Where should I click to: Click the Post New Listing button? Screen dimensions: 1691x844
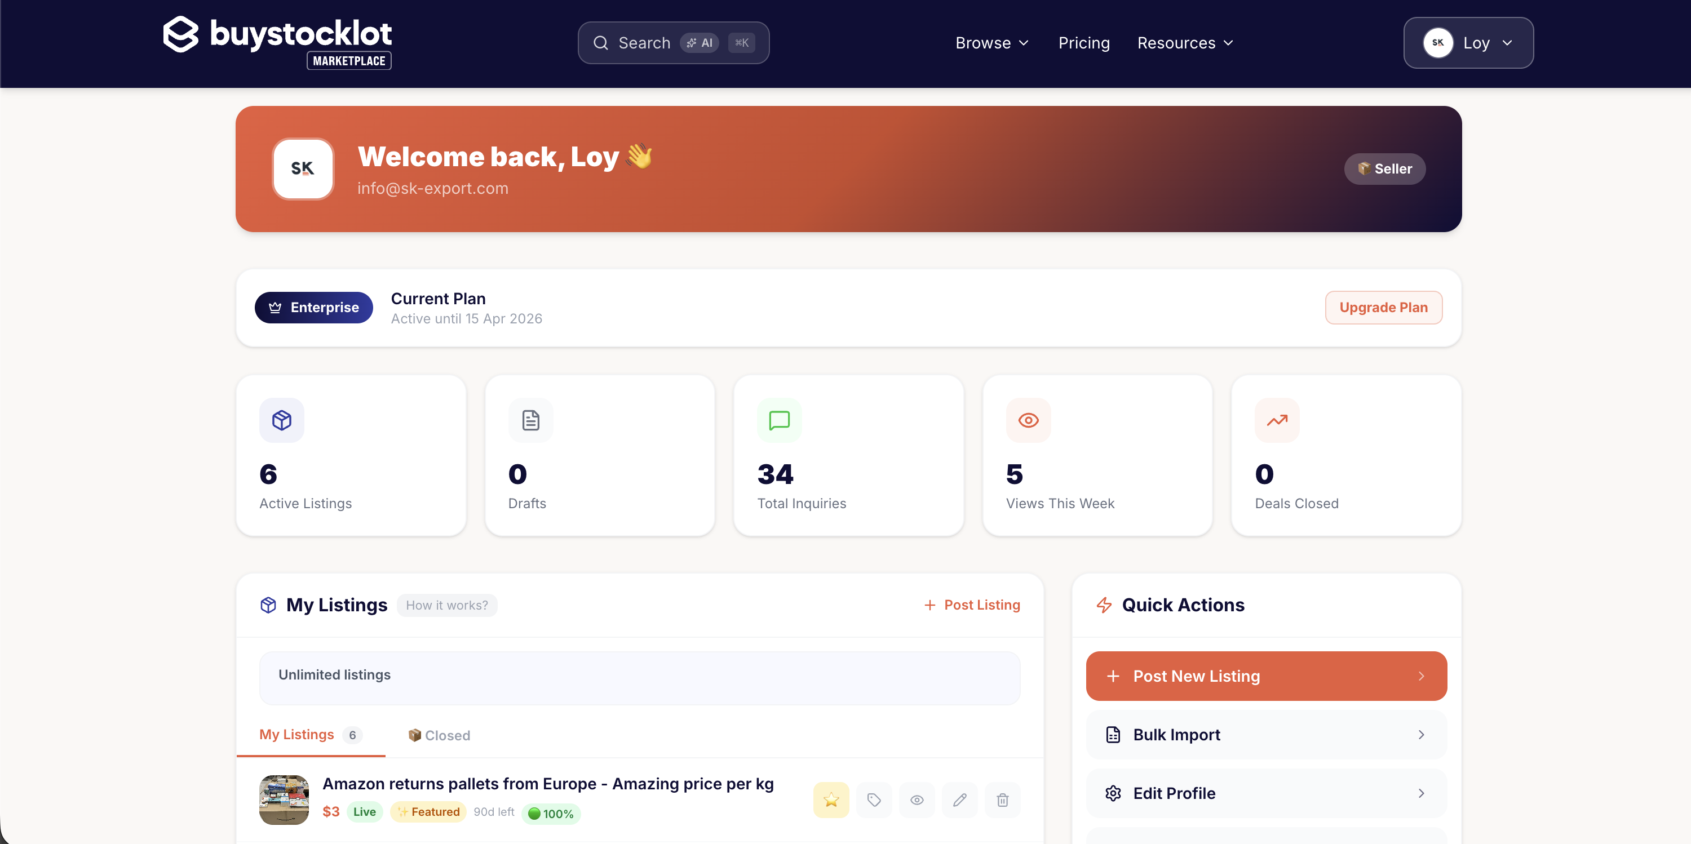[1265, 676]
